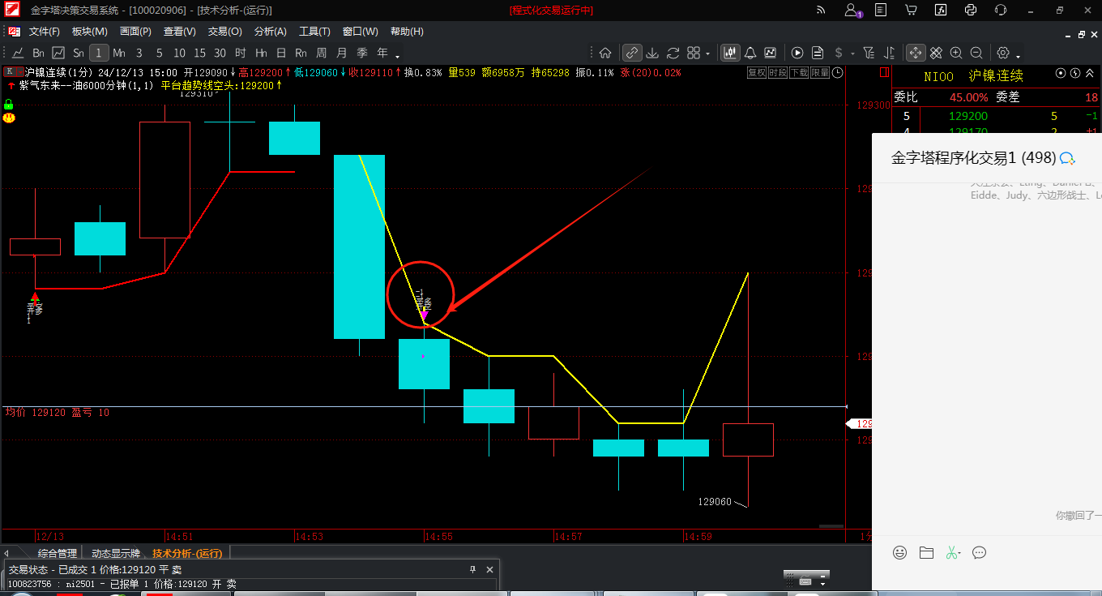The height and width of the screenshot is (596, 1102).
Task: Switch to the 综合管理 tab
Action: point(57,553)
